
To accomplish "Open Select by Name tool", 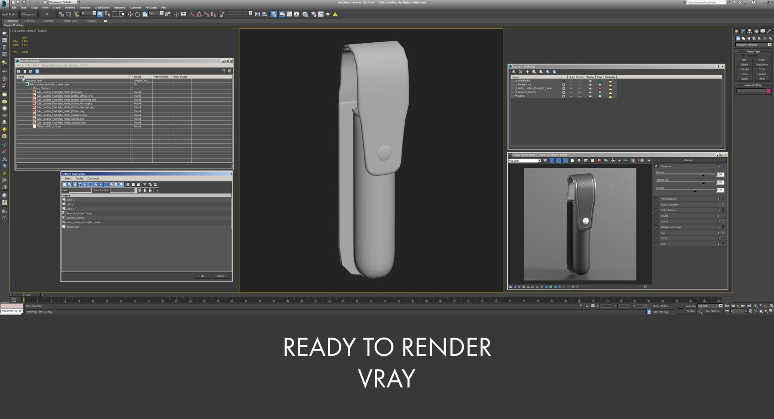I will pyautogui.click(x=107, y=14).
